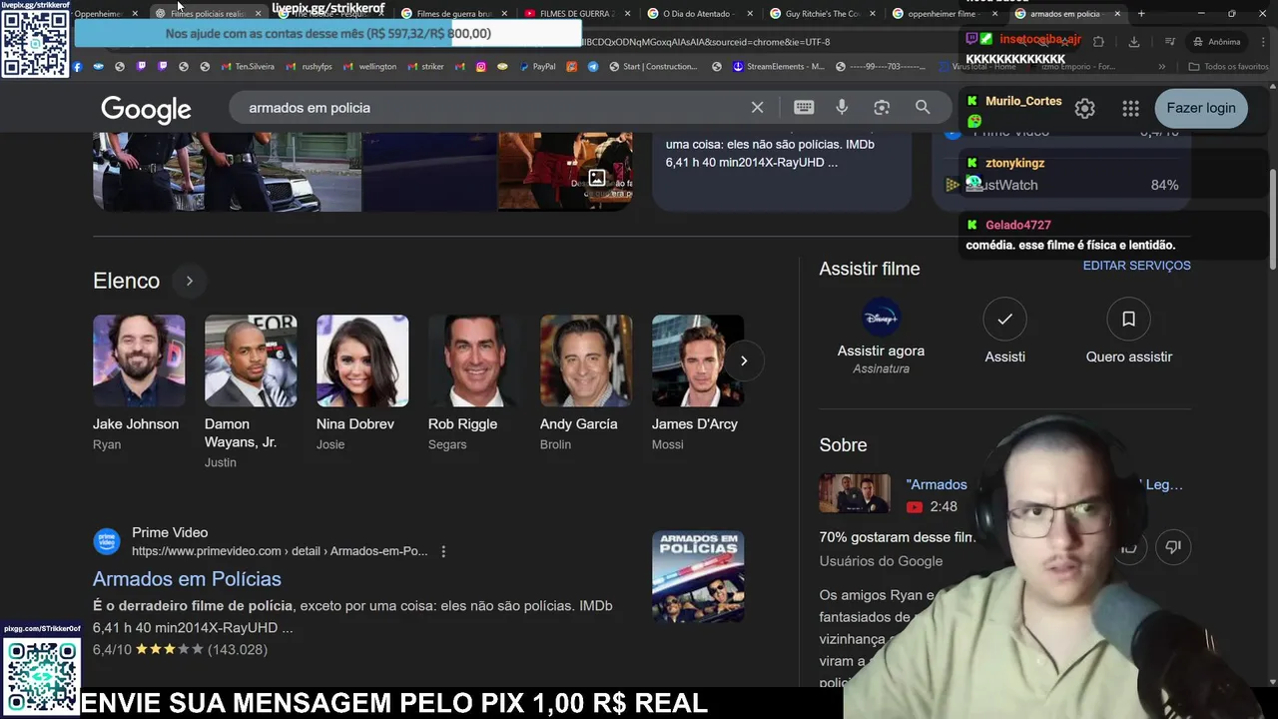The image size is (1278, 719).
Task: Open the Prime Video result options dots
Action: point(443,551)
